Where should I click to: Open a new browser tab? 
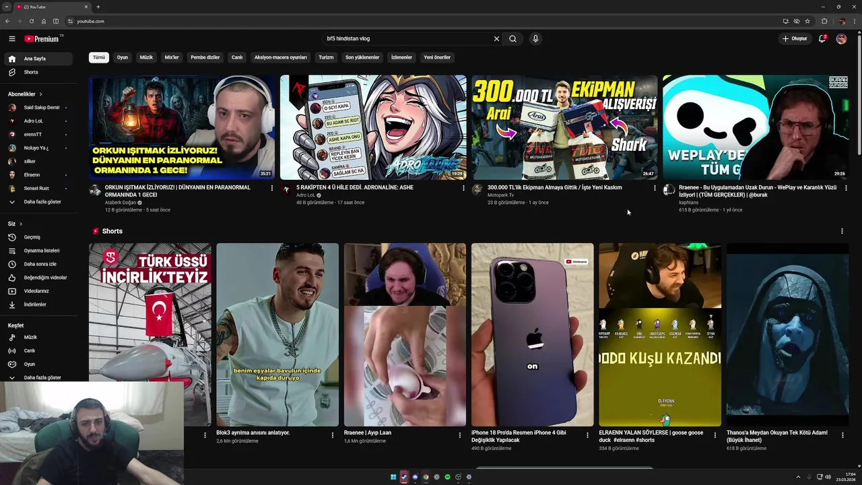[x=98, y=7]
